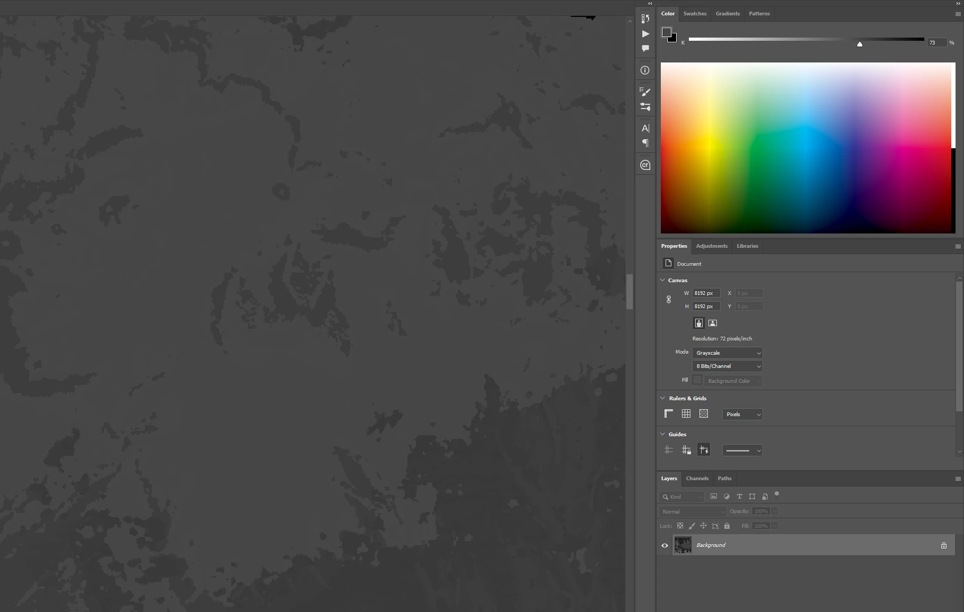Collapse the Guides section
Image resolution: width=964 pixels, height=612 pixels.
coord(662,434)
